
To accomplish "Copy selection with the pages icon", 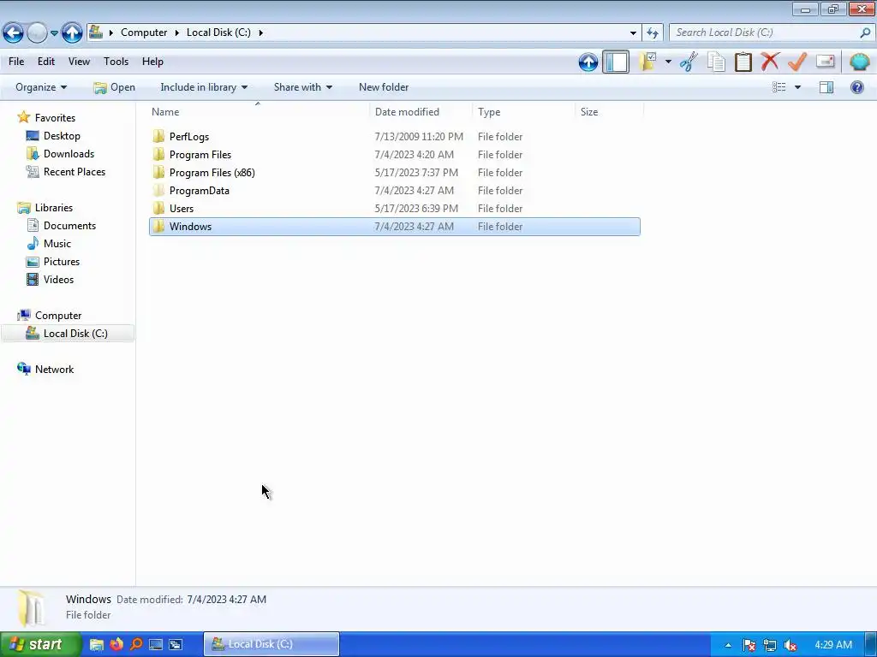I will [716, 62].
